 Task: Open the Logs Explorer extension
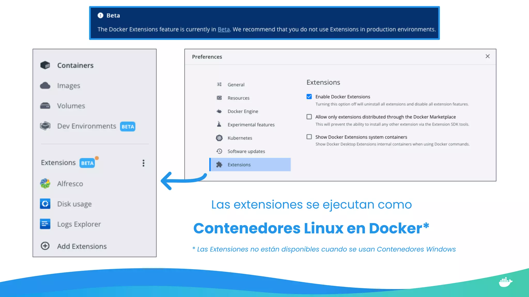79,224
